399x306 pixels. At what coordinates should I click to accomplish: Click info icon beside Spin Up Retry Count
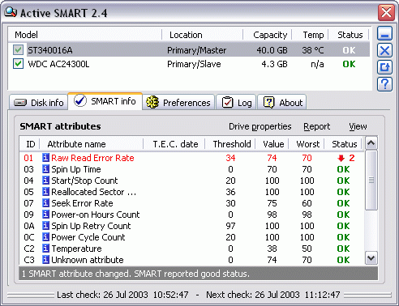point(45,226)
